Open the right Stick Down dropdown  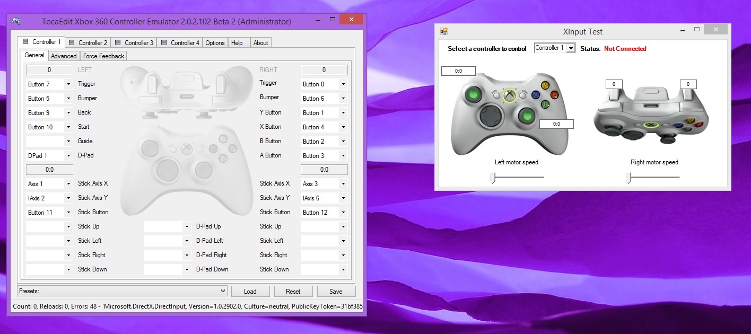324,269
